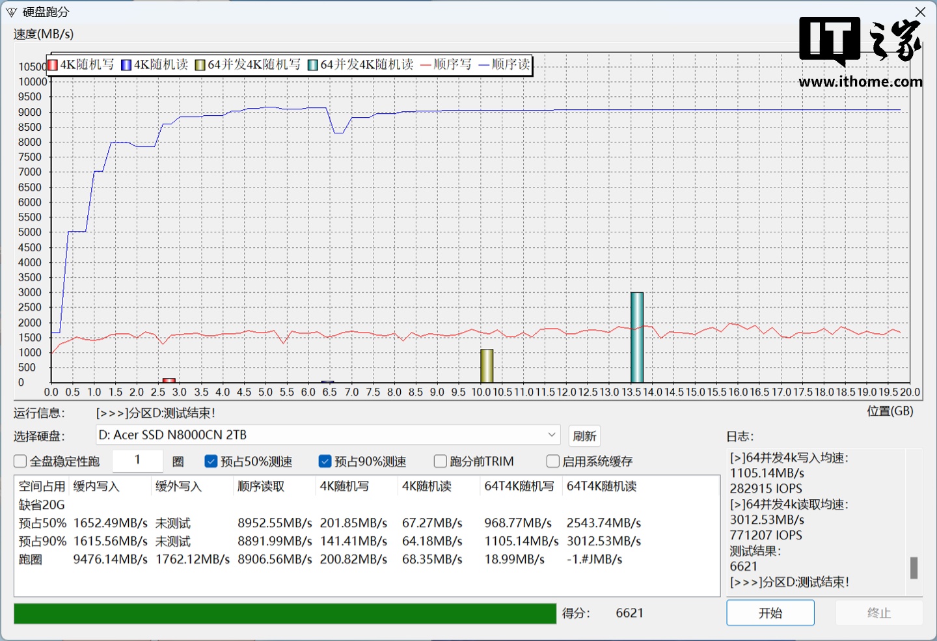Click the olive 64并发4K随机写 legend swatch
Image resolution: width=937 pixels, height=641 pixels.
coord(200,65)
